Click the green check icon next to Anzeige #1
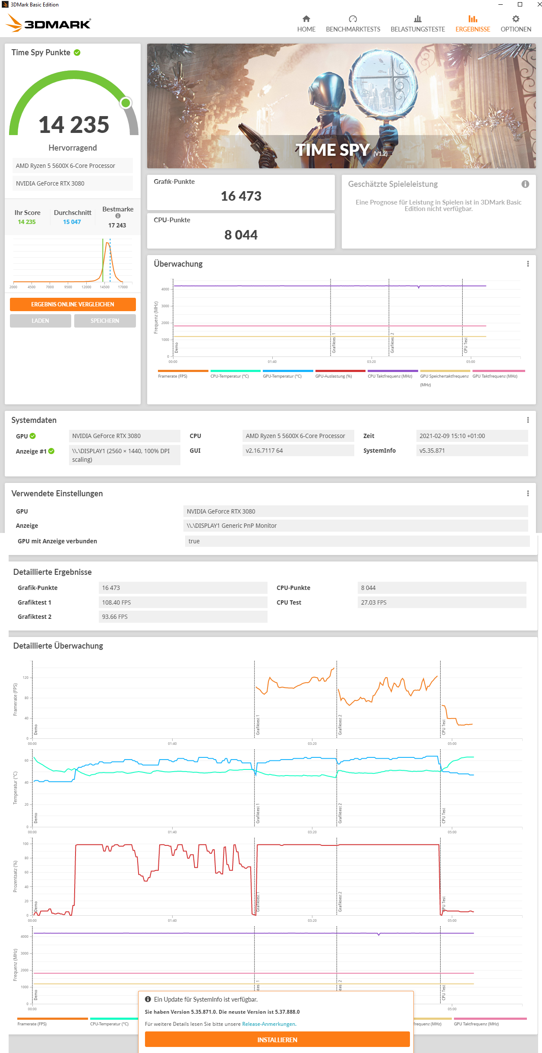542x1053 pixels. (x=51, y=451)
